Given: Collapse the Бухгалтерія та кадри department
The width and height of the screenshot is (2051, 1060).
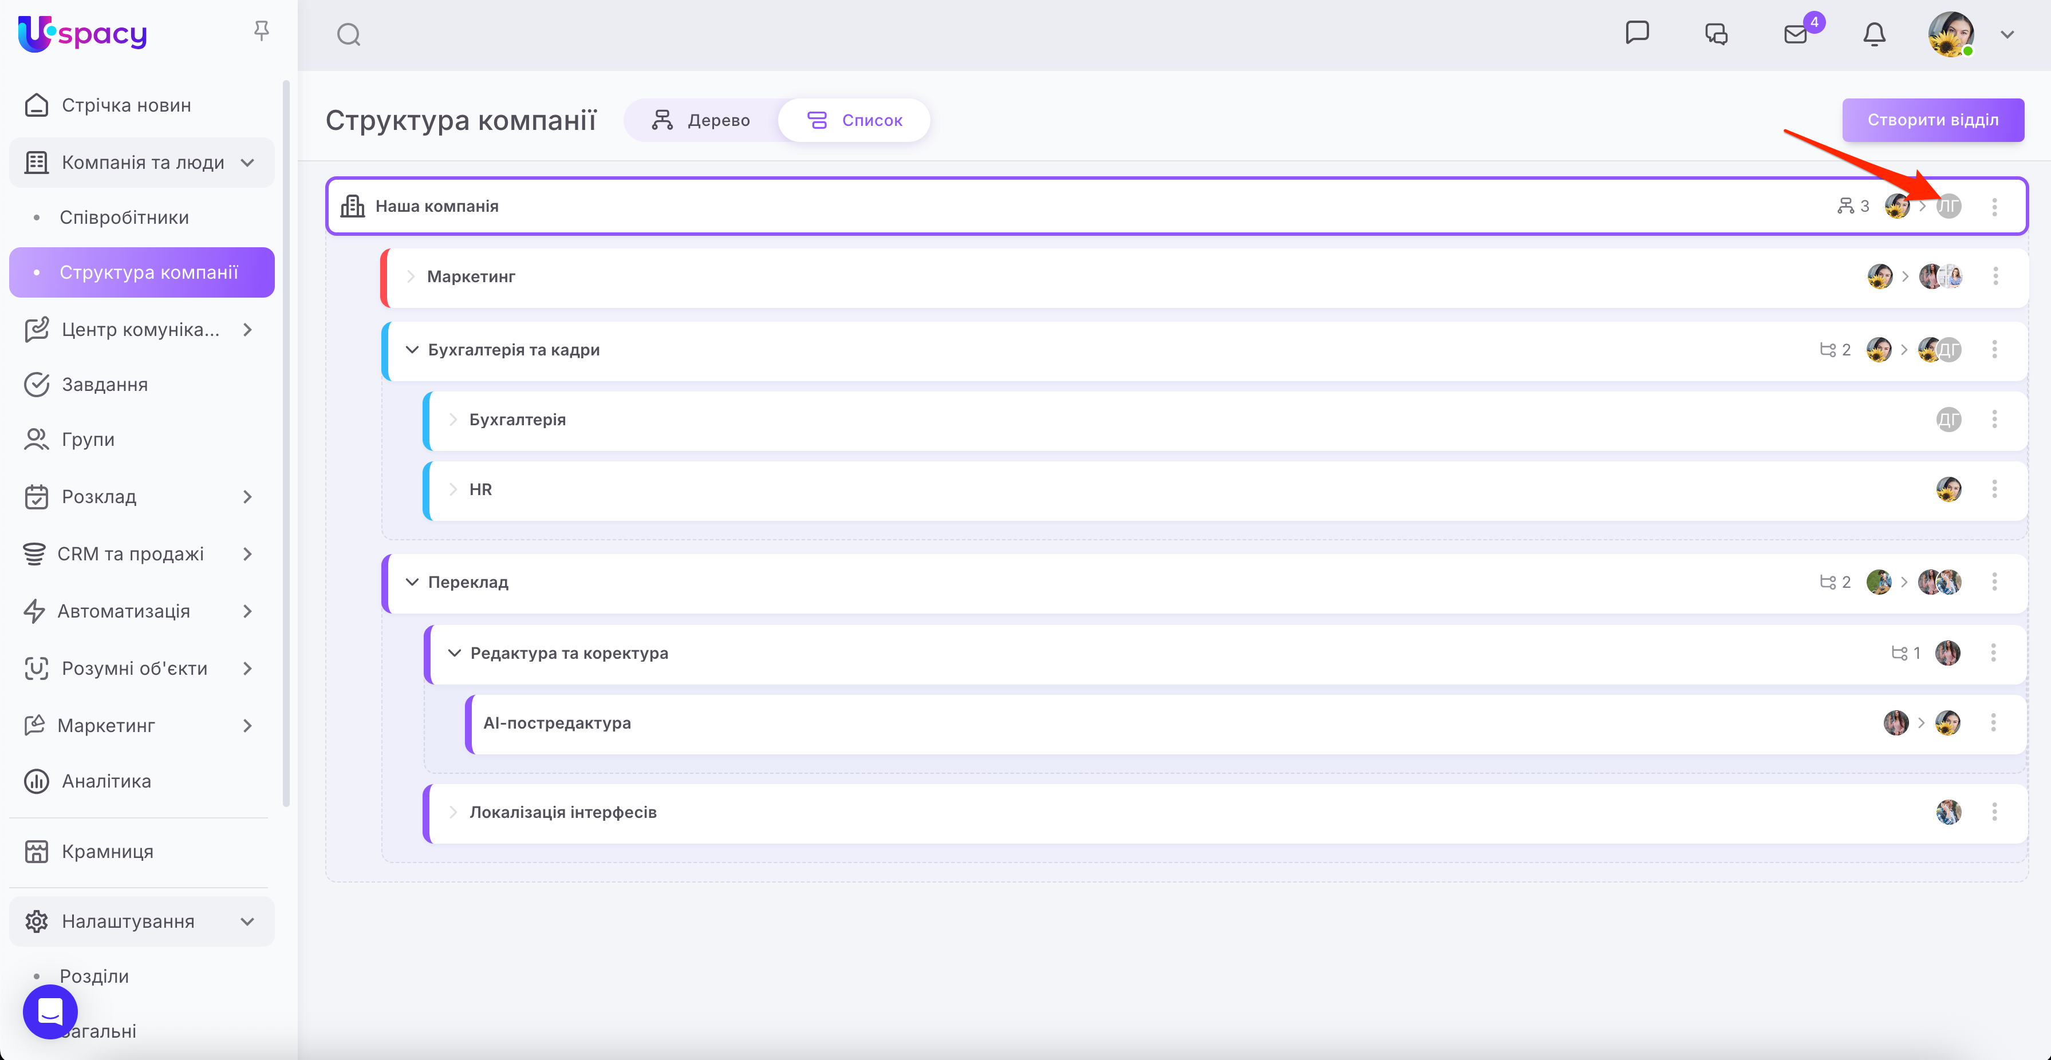Looking at the screenshot, I should tap(412, 350).
